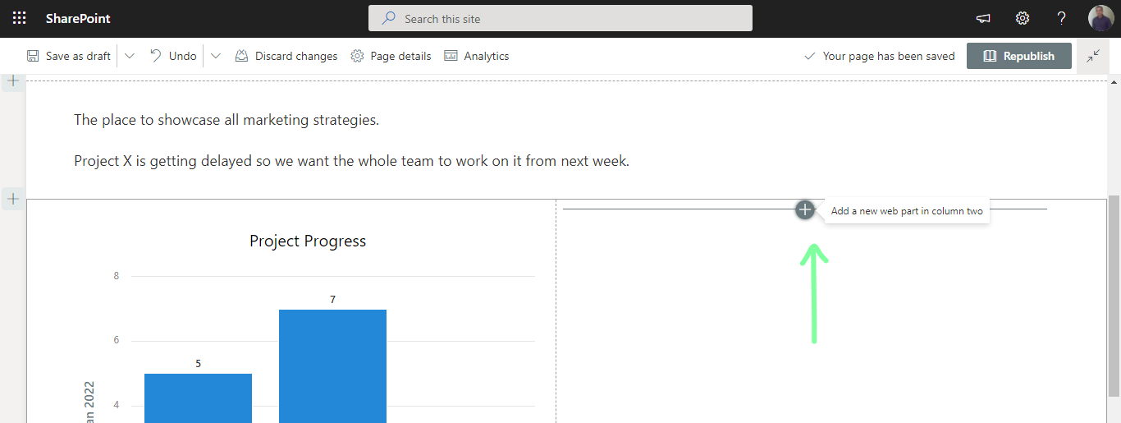Open the Analytics pane
The height and width of the screenshot is (423, 1121).
477,56
